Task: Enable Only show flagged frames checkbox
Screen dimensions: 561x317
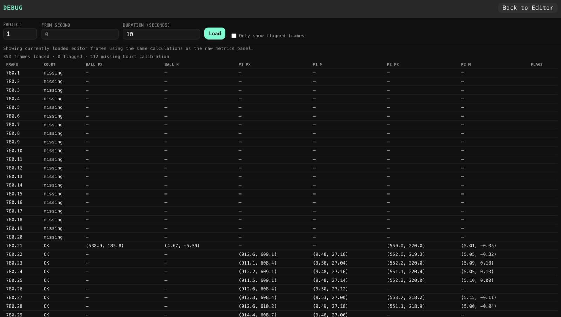Action: (x=234, y=36)
